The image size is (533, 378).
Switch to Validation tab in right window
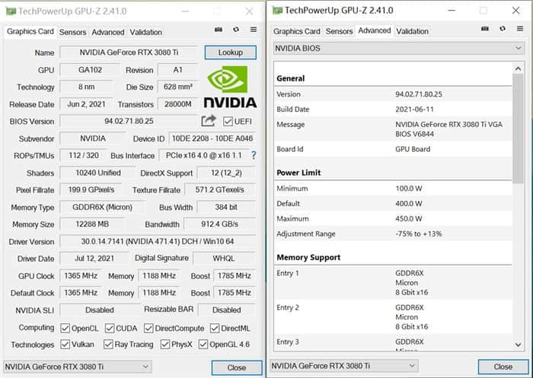(x=413, y=31)
